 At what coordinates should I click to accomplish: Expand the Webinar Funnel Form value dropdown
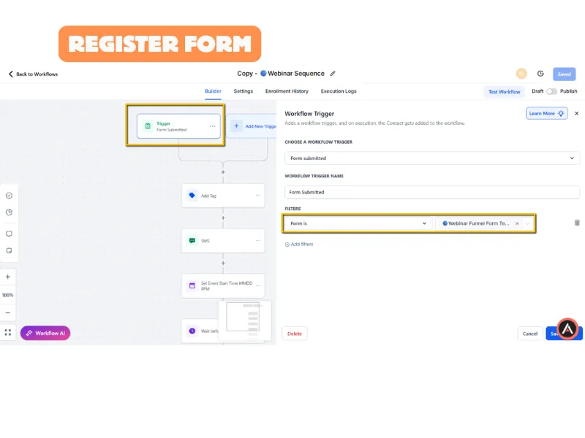click(x=528, y=223)
